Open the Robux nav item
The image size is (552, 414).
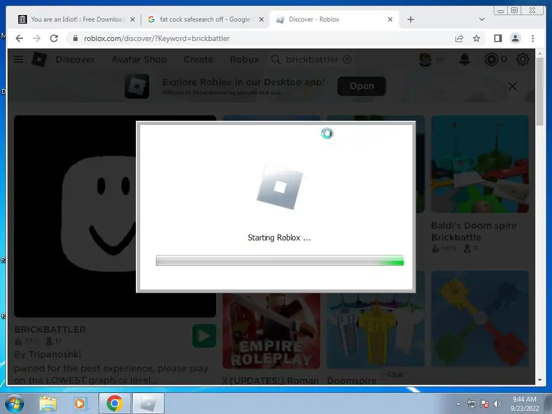tap(244, 59)
